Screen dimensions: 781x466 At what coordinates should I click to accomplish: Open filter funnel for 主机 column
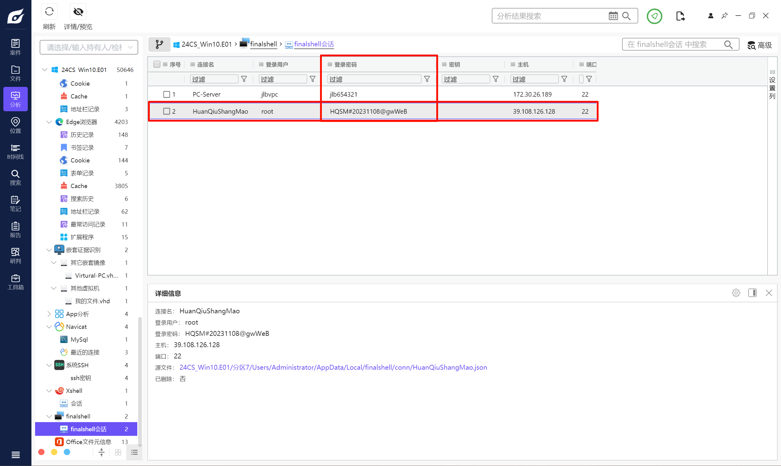pos(564,79)
